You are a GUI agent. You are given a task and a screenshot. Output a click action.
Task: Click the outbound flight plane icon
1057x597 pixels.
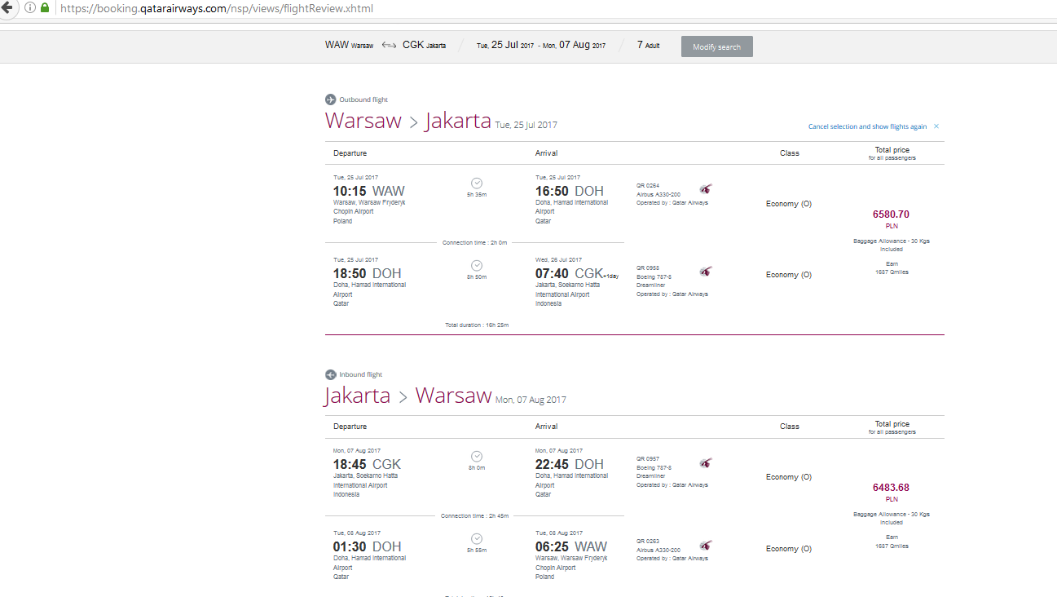(x=330, y=99)
